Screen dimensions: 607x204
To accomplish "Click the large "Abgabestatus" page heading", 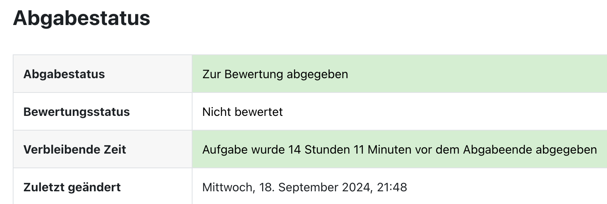I will tap(82, 18).
